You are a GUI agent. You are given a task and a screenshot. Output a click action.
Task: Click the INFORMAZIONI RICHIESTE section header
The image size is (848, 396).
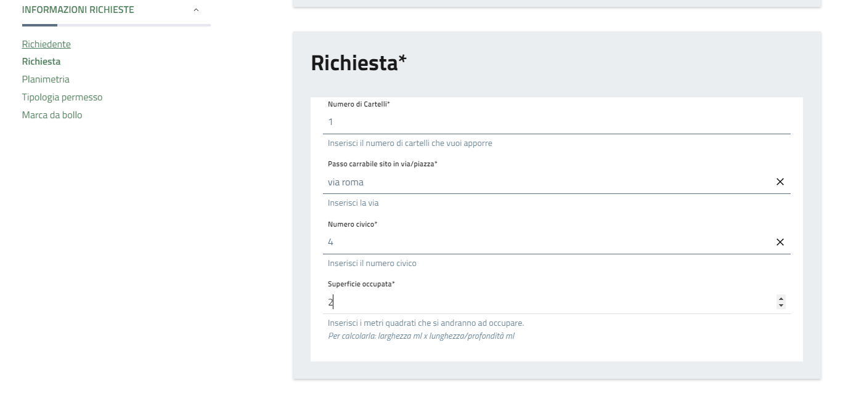point(78,10)
